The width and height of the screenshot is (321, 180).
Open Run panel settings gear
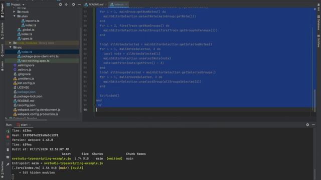307,124
